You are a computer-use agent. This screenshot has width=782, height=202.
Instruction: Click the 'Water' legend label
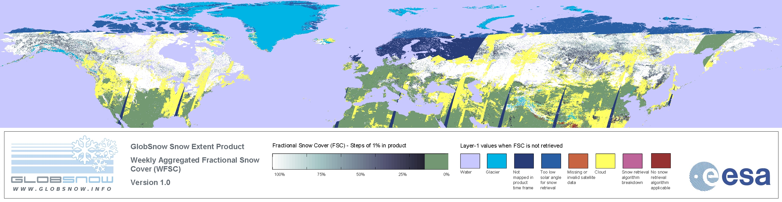tap(466, 172)
